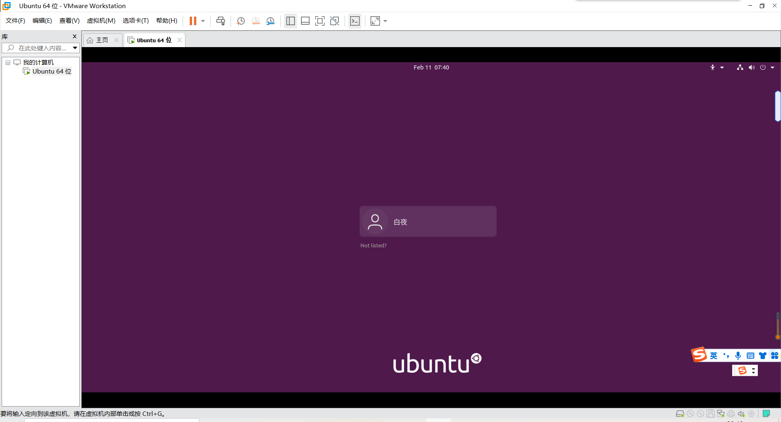Open the 帮助(H) menu
Screen dimensions: 781x422
tap(167, 21)
